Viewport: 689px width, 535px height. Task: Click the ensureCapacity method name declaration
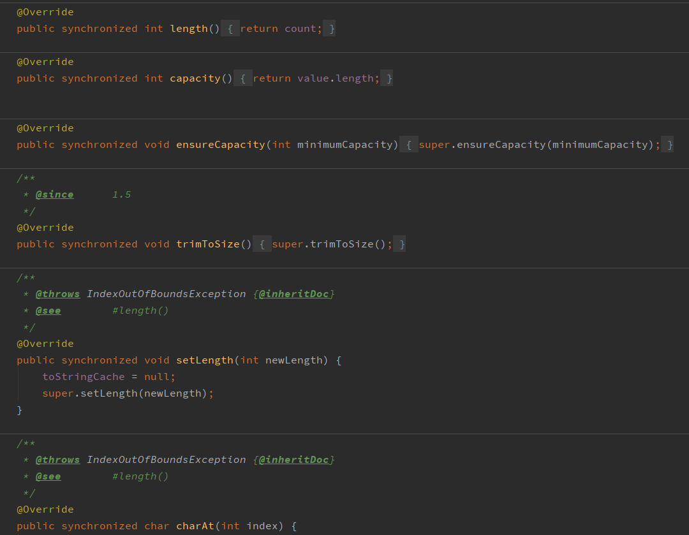[221, 145]
